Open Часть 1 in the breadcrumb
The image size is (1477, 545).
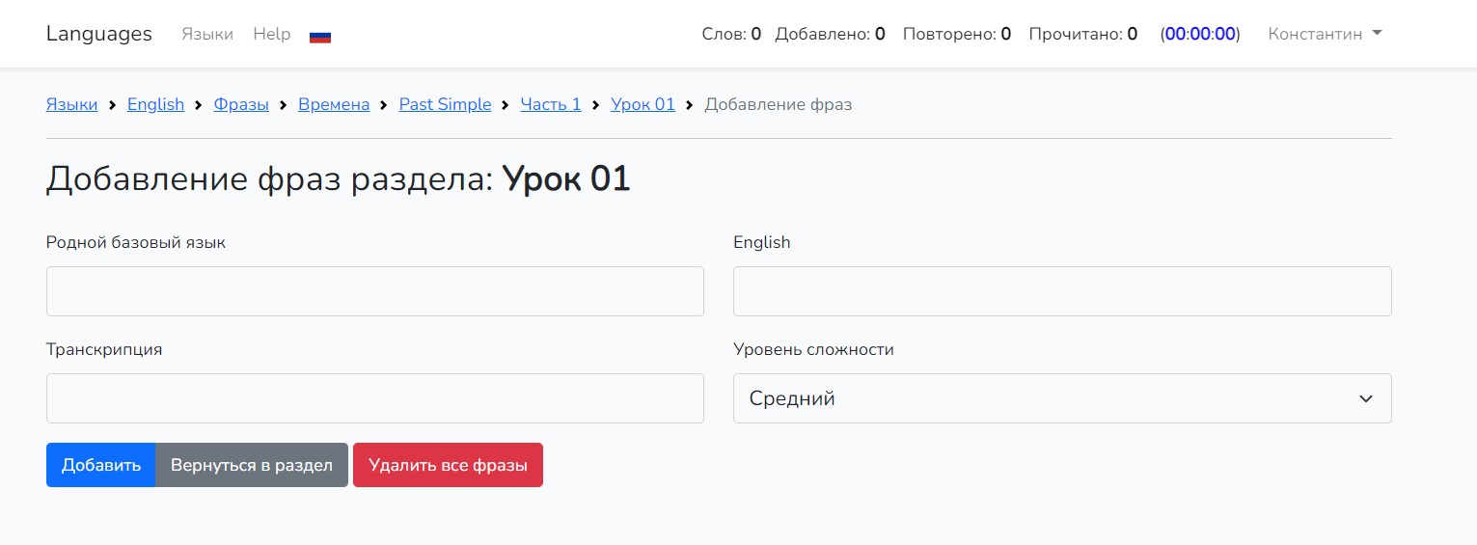point(551,104)
